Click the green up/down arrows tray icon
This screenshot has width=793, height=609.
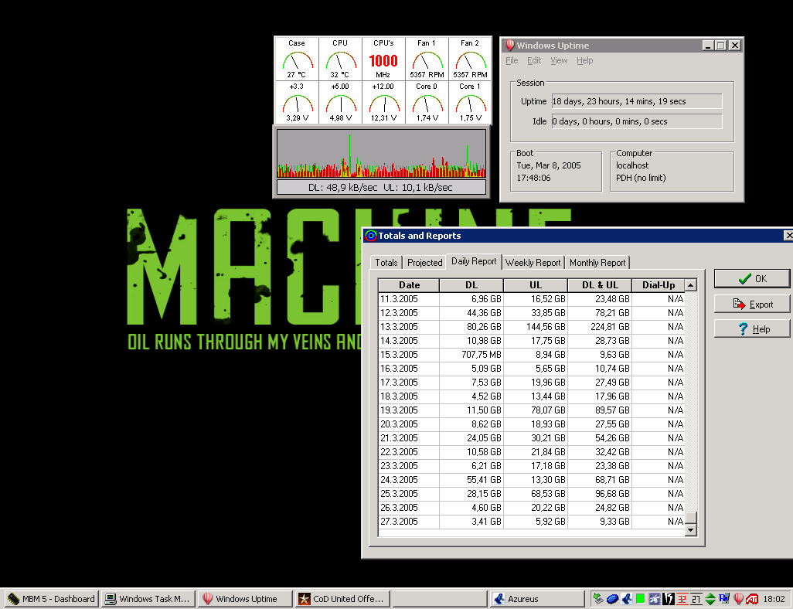coord(710,599)
